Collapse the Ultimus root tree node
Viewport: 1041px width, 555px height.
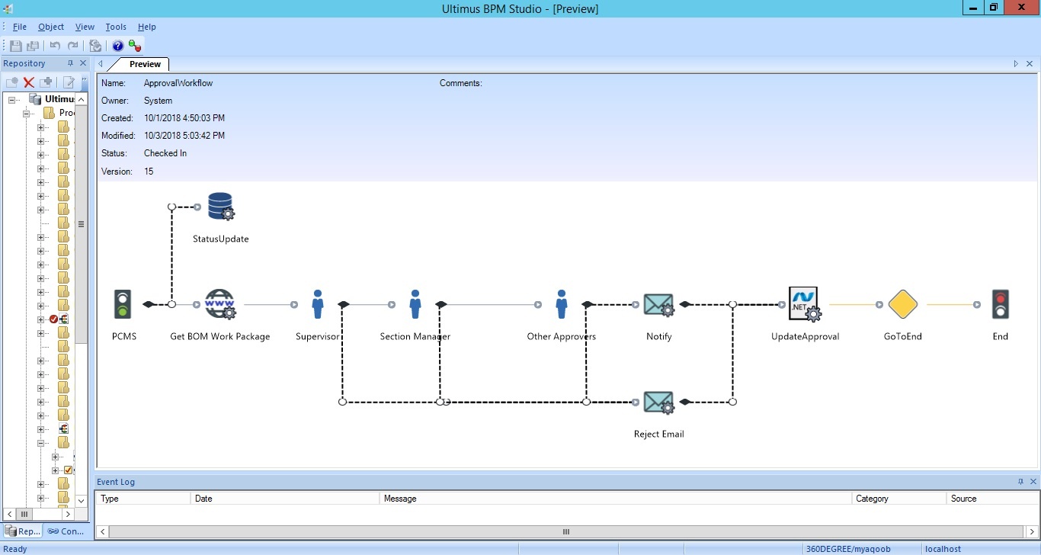12,99
